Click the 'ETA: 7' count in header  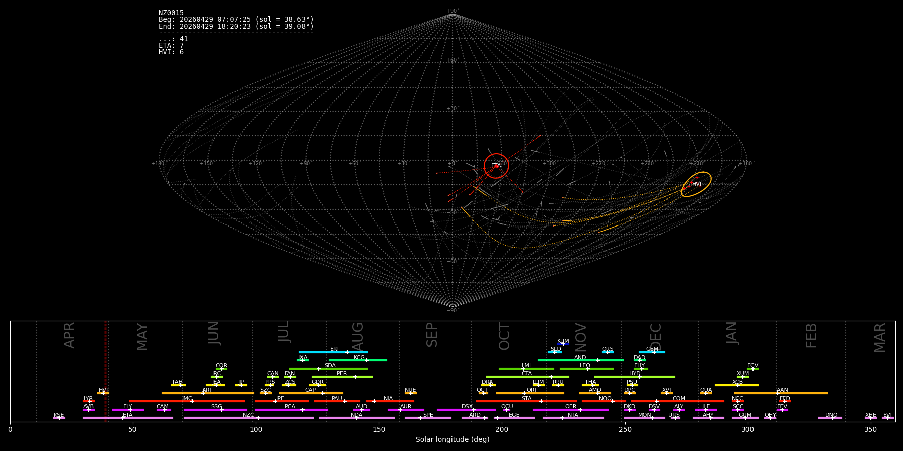coord(171,46)
